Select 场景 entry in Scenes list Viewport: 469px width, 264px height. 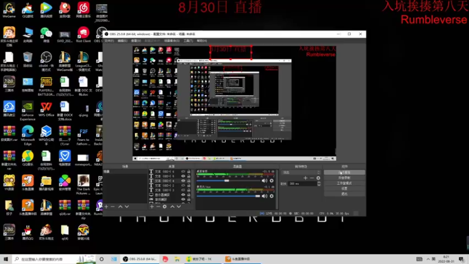pyautogui.click(x=125, y=171)
